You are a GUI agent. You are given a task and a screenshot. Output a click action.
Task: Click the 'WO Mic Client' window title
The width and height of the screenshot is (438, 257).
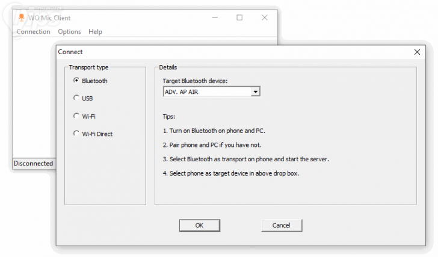(x=49, y=18)
